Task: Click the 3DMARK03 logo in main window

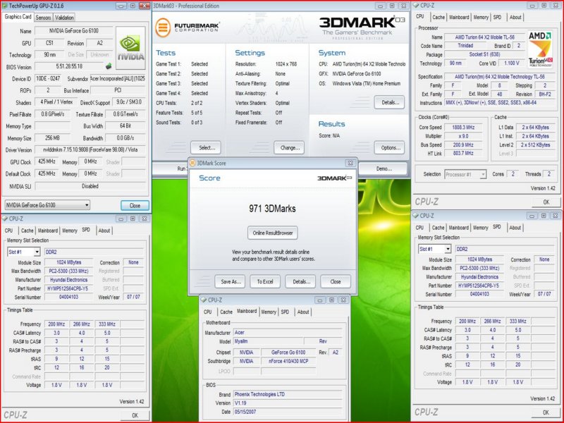Action: [362, 27]
